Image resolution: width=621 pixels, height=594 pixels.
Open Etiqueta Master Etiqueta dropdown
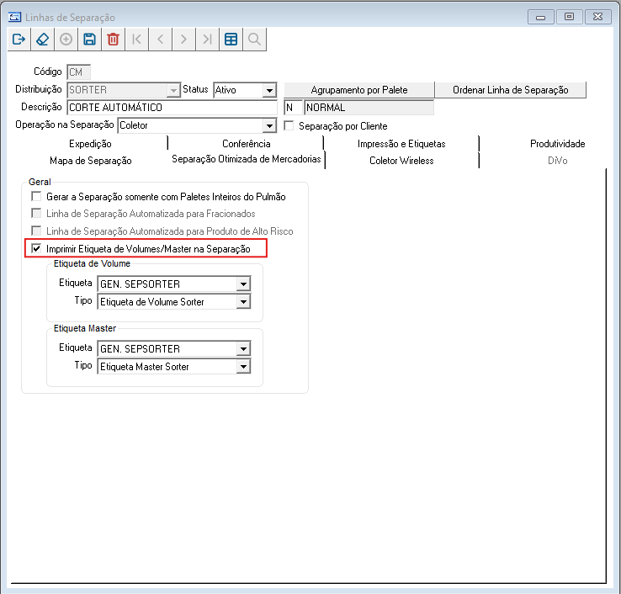pyautogui.click(x=243, y=349)
